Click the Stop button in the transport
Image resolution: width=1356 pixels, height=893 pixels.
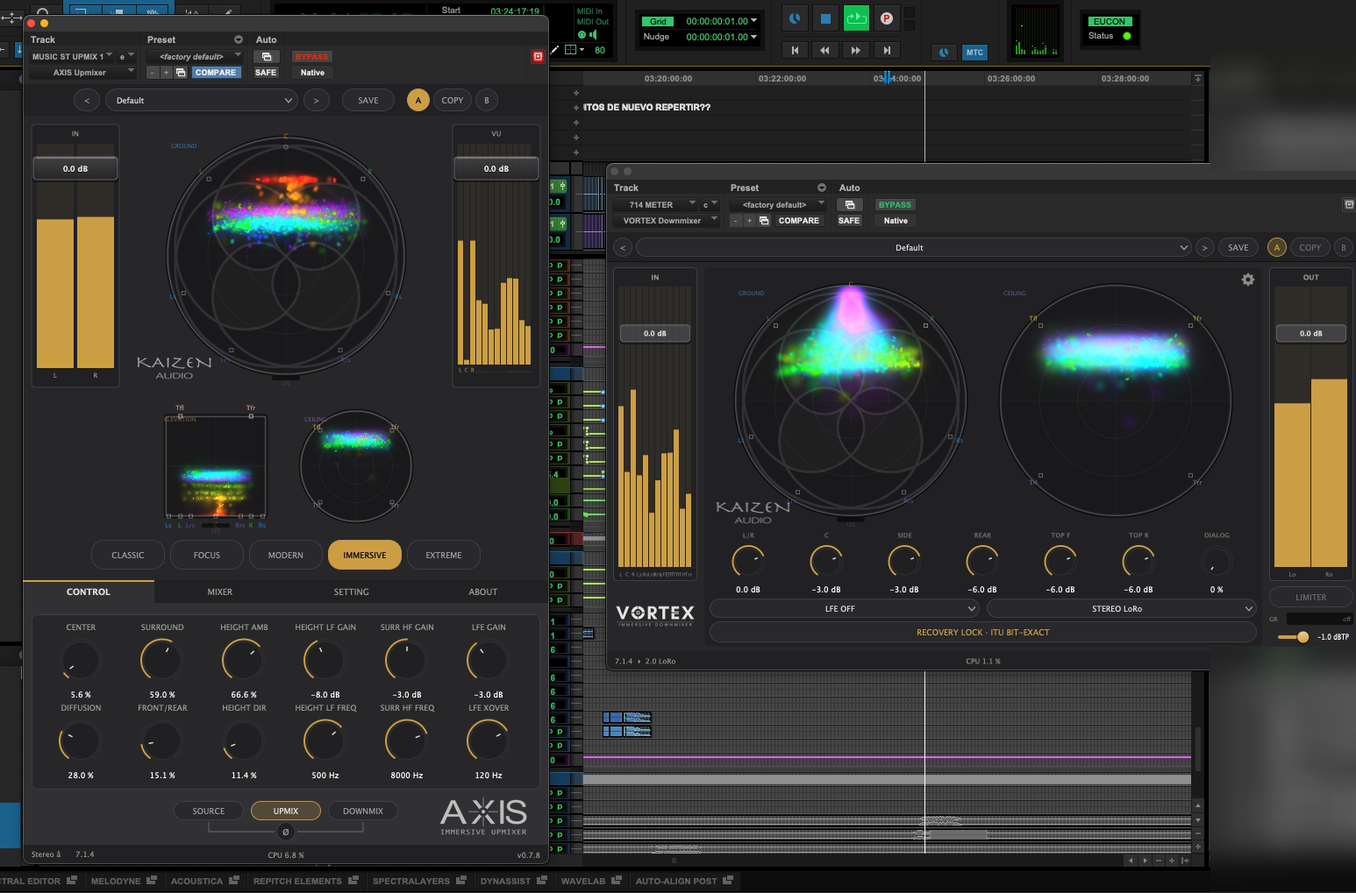(x=825, y=18)
